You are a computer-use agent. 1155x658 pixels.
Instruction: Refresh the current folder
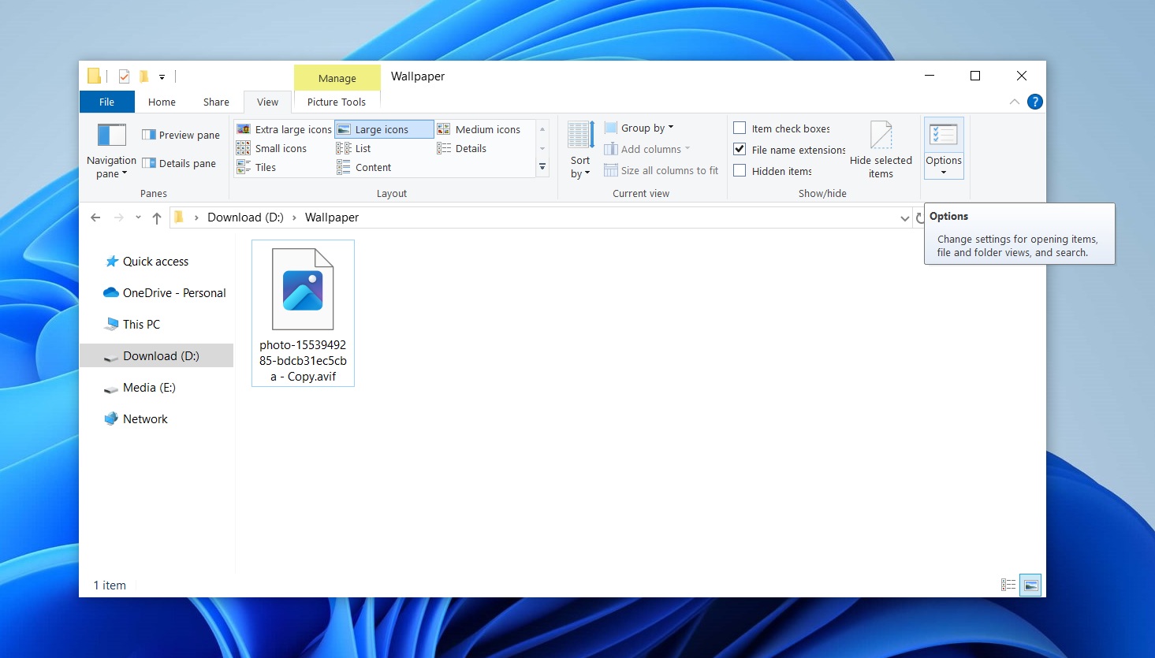[919, 218]
